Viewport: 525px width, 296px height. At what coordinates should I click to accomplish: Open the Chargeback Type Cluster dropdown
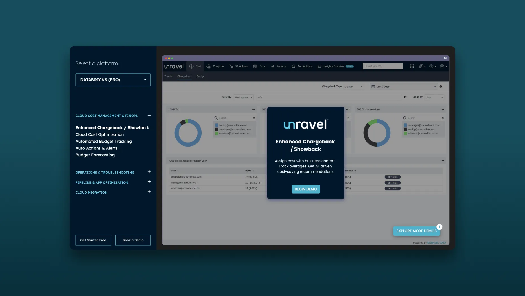click(353, 87)
